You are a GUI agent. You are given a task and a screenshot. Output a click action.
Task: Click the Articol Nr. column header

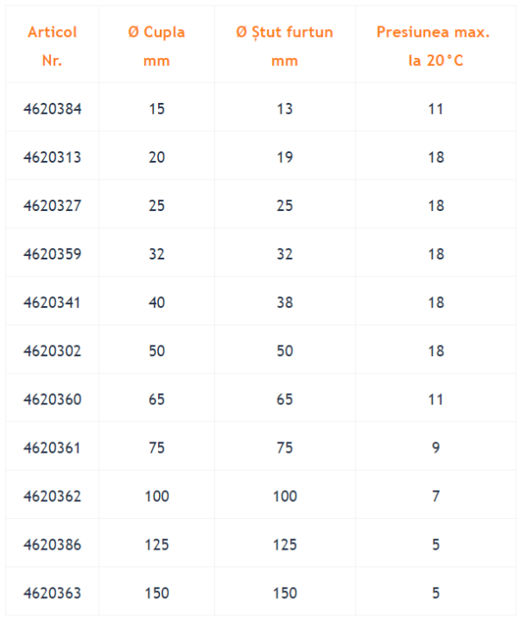pyautogui.click(x=53, y=46)
